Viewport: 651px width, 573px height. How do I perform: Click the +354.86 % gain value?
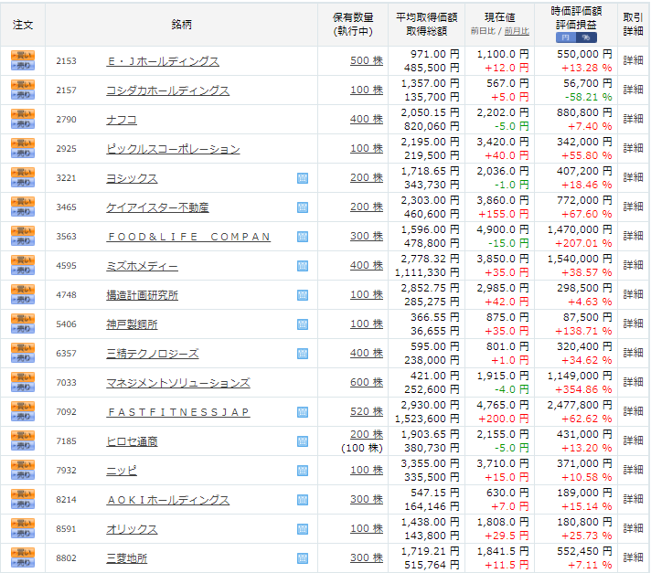tap(583, 389)
